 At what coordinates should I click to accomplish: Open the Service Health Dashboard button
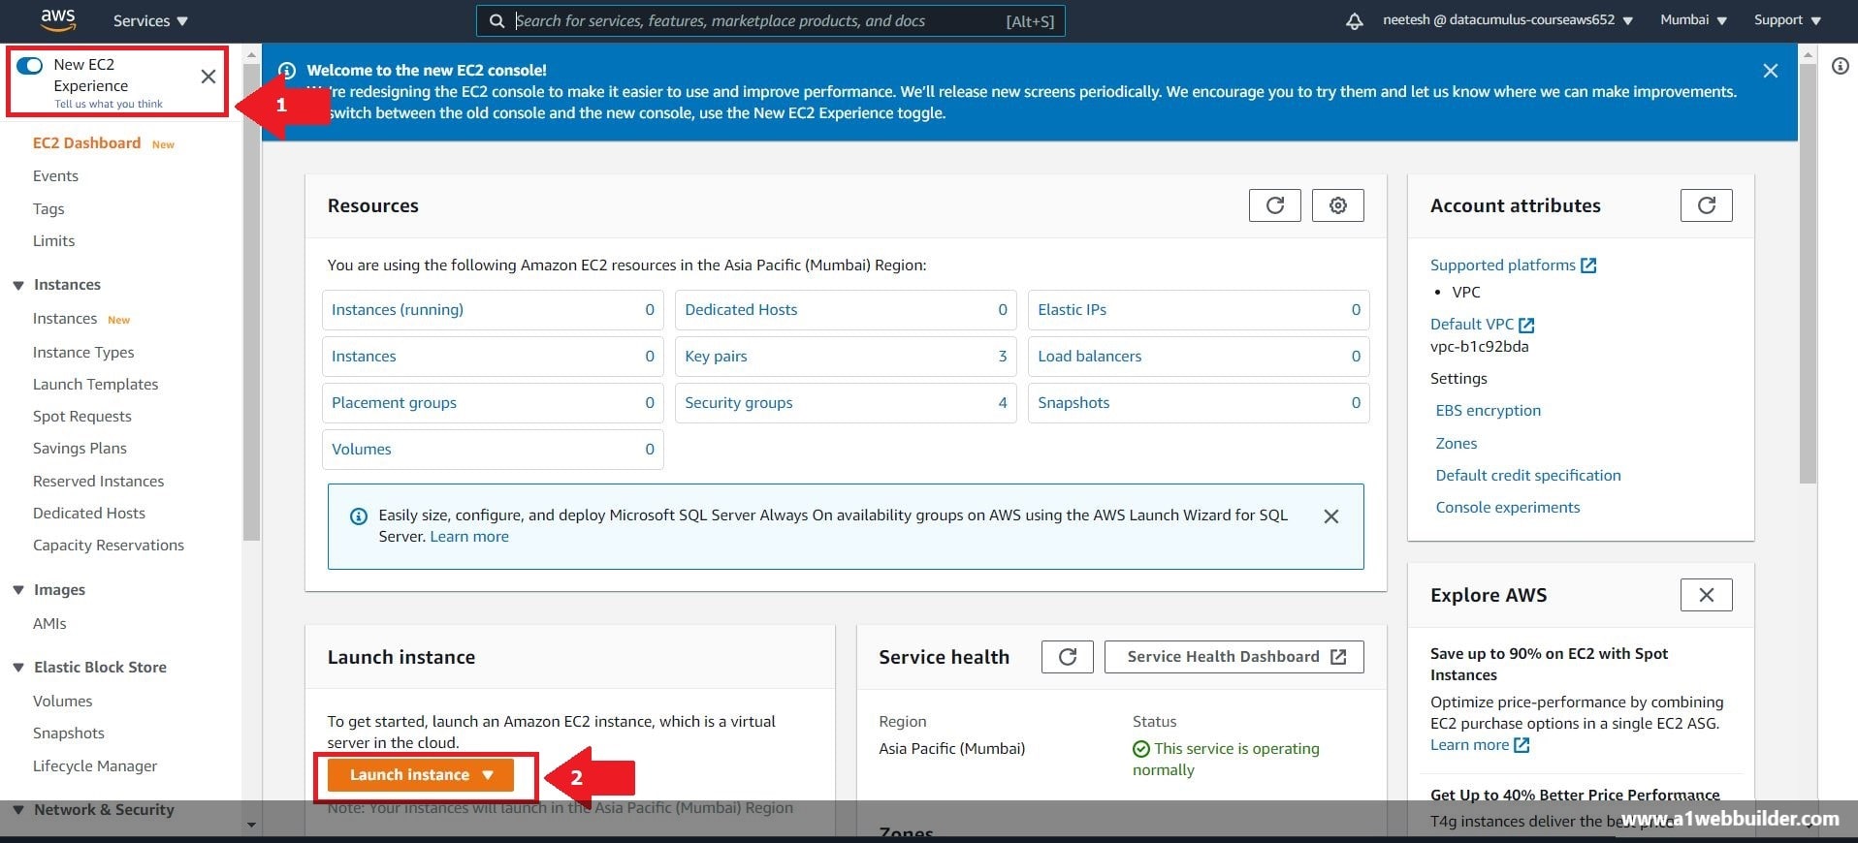click(1234, 657)
